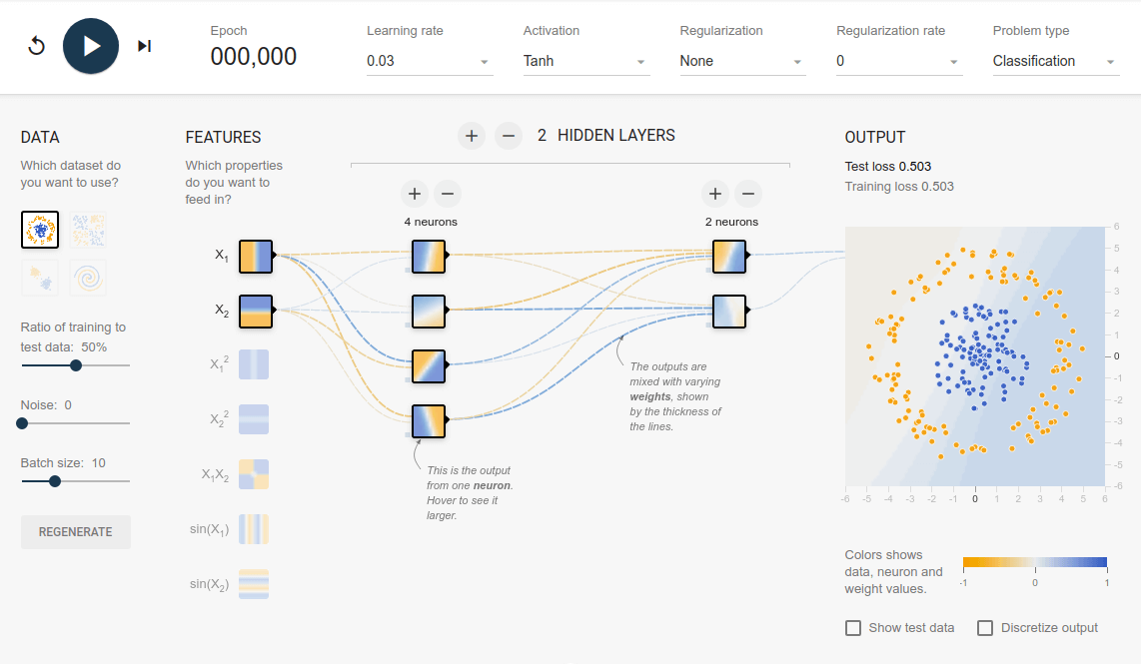The height and width of the screenshot is (664, 1141).
Task: Check the Show test data box
Action: 853,628
